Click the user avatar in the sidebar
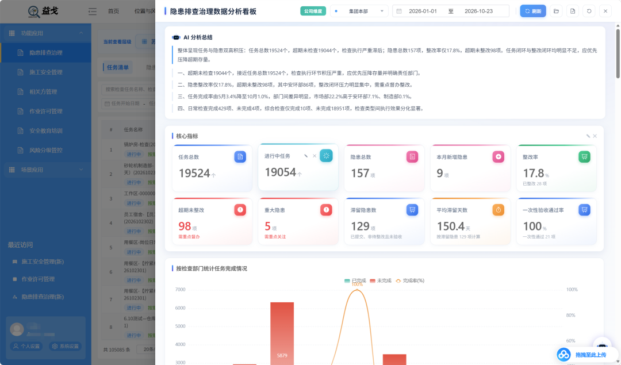 (17, 329)
